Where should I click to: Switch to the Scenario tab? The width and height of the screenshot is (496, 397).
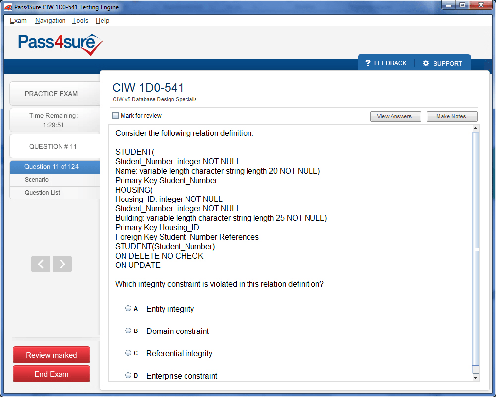[55, 180]
